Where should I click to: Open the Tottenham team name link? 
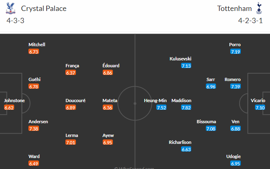[x=234, y=9]
